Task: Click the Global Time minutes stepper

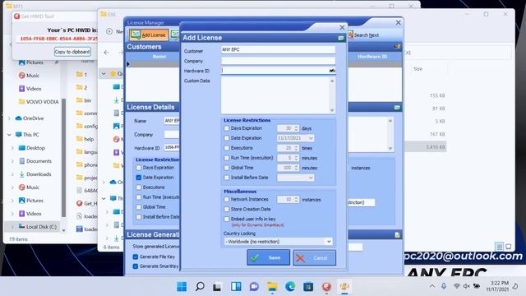Action: [296, 168]
